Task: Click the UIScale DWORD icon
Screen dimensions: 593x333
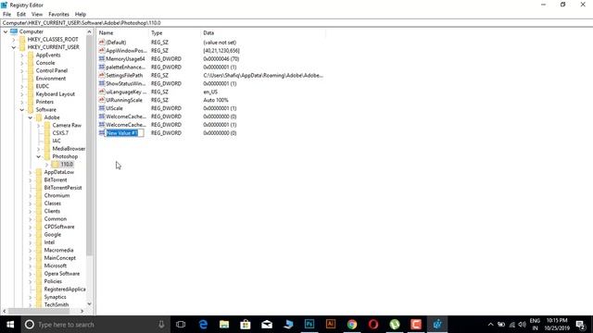Action: pos(102,108)
